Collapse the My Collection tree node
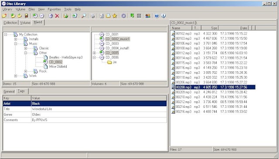This screenshot has height=159, width=279. pyautogui.click(x=6, y=35)
